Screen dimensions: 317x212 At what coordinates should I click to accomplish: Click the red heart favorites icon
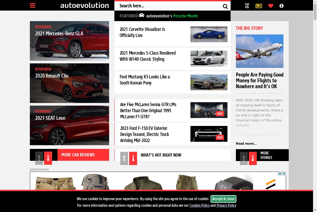(x=271, y=6)
